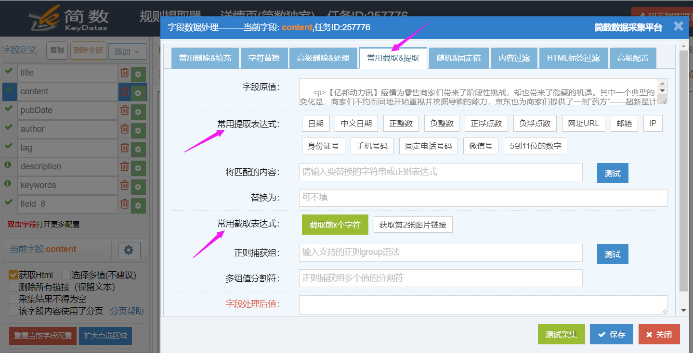The image size is (693, 353).
Task: Click the 测试采集 button
Action: point(561,334)
